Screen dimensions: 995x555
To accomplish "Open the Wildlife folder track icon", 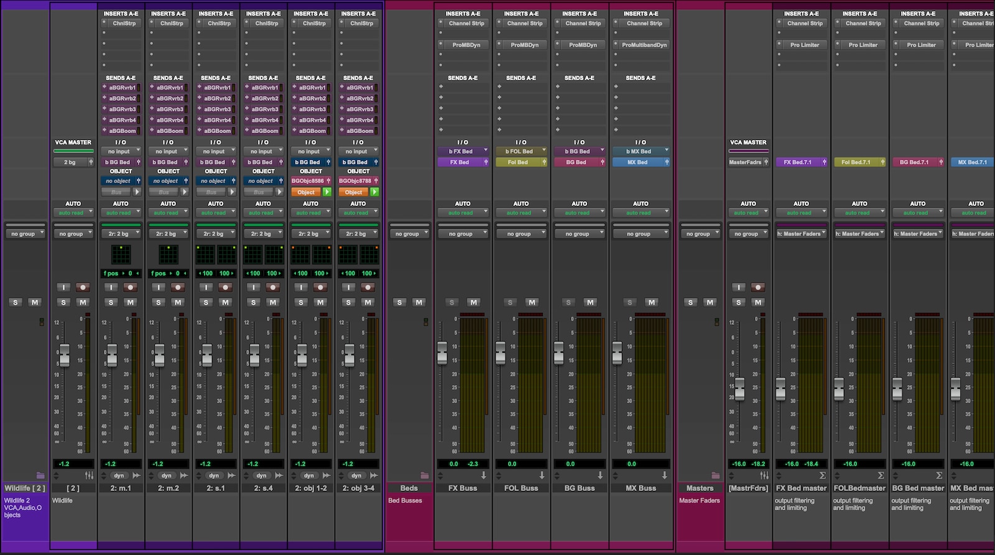I will pyautogui.click(x=41, y=475).
